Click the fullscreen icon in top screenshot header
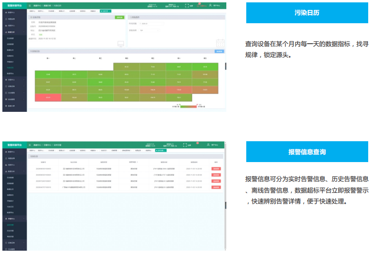This screenshot has width=372, height=254. pyautogui.click(x=186, y=6)
